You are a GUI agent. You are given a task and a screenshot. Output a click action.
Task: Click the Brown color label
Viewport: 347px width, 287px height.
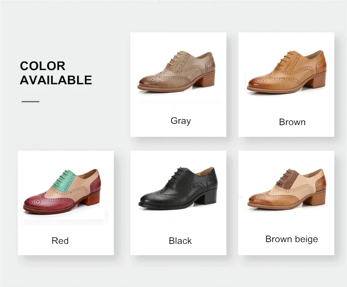point(292,122)
